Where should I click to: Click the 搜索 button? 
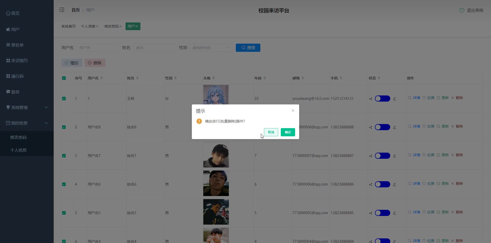click(248, 48)
